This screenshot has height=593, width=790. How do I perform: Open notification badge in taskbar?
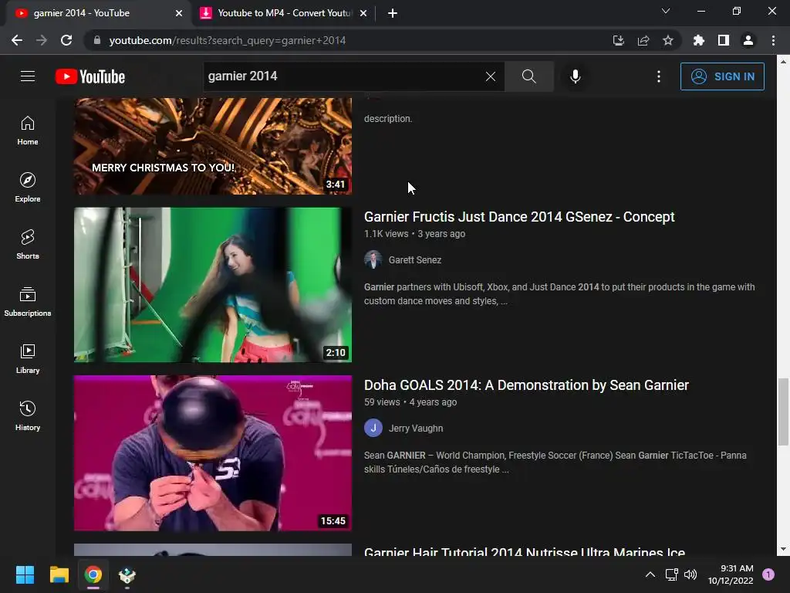(x=768, y=574)
